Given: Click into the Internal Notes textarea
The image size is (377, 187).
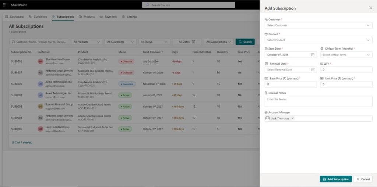Looking at the screenshot, I should 318,101.
